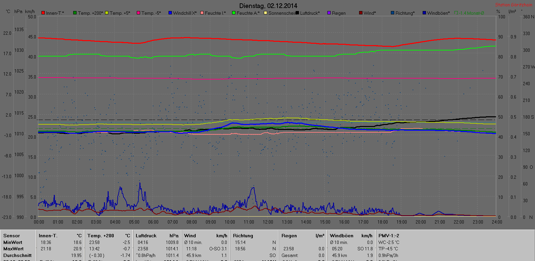
Task: Click the Richtung maximum time '18:56'
Action: click(240, 249)
